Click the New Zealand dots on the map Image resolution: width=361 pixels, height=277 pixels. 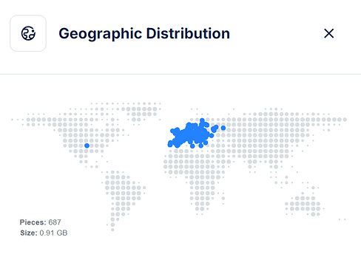pyautogui.click(x=343, y=219)
